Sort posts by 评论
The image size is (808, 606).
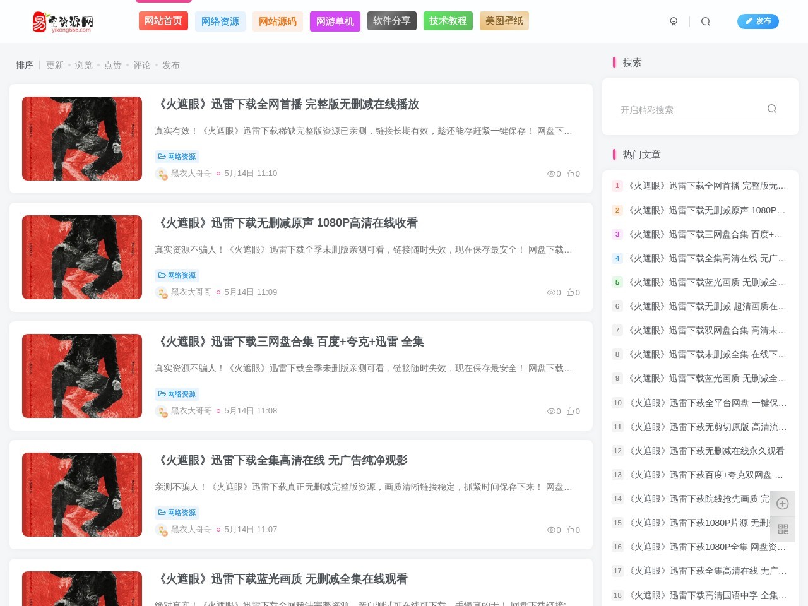tap(142, 65)
